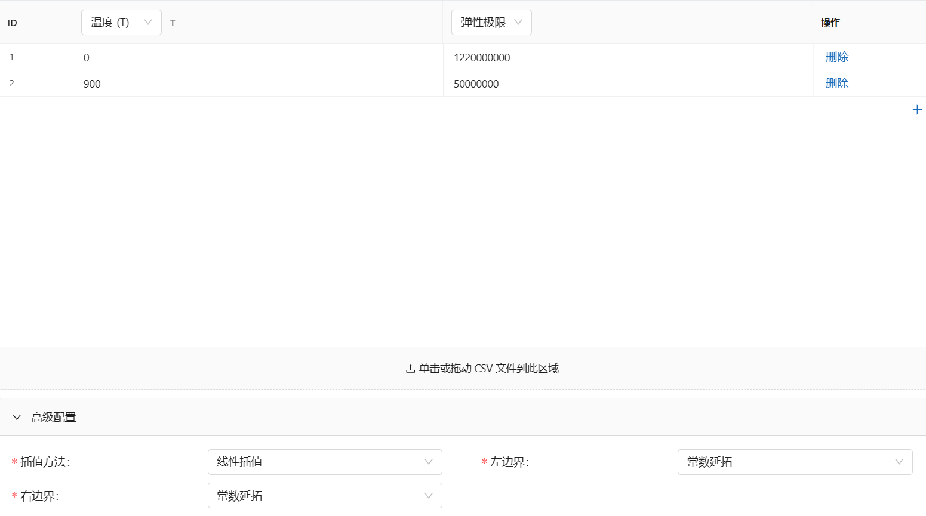
Task: Add a new table row with plus icon
Action: 917,110
